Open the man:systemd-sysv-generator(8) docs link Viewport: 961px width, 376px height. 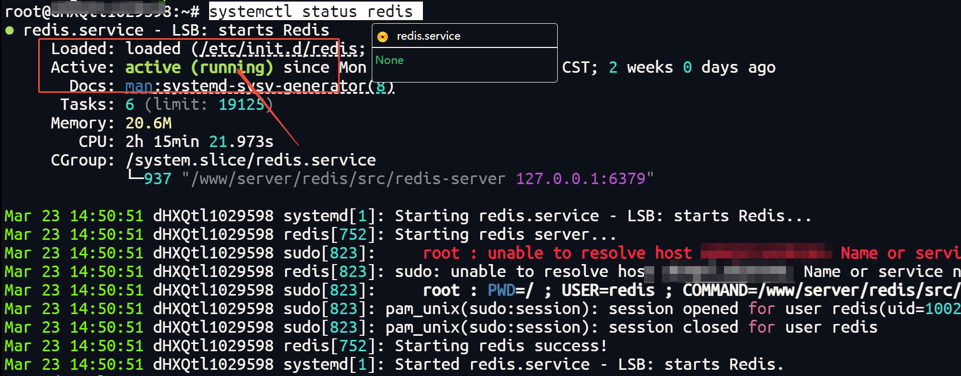coord(260,86)
